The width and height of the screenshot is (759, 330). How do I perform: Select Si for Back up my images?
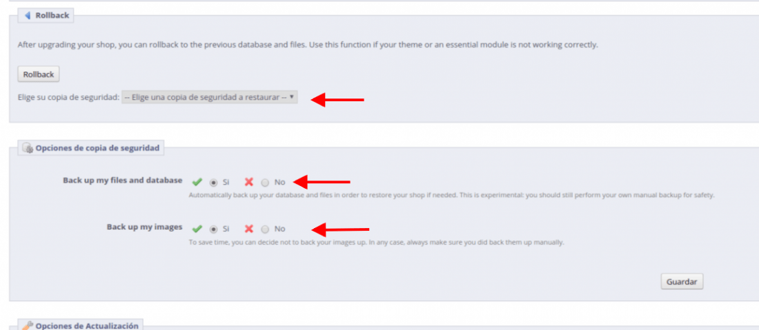[213, 229]
